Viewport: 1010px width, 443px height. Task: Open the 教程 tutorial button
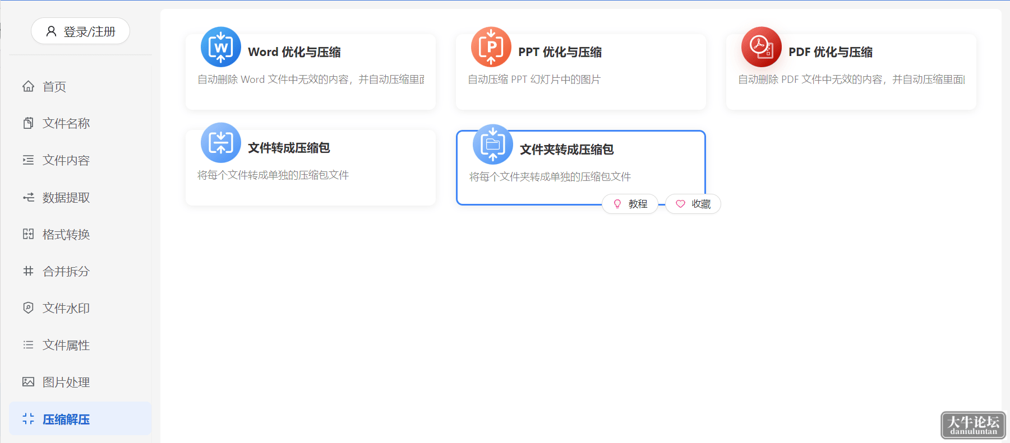(630, 204)
